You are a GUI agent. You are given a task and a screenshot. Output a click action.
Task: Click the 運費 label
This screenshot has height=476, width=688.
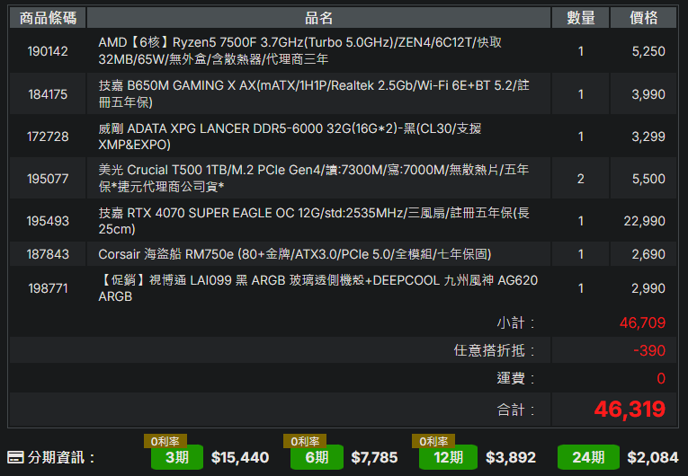515,378
